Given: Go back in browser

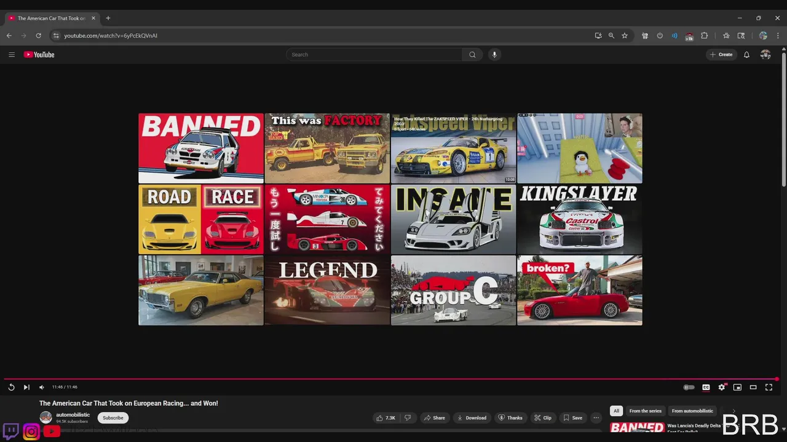Looking at the screenshot, I should 9,36.
